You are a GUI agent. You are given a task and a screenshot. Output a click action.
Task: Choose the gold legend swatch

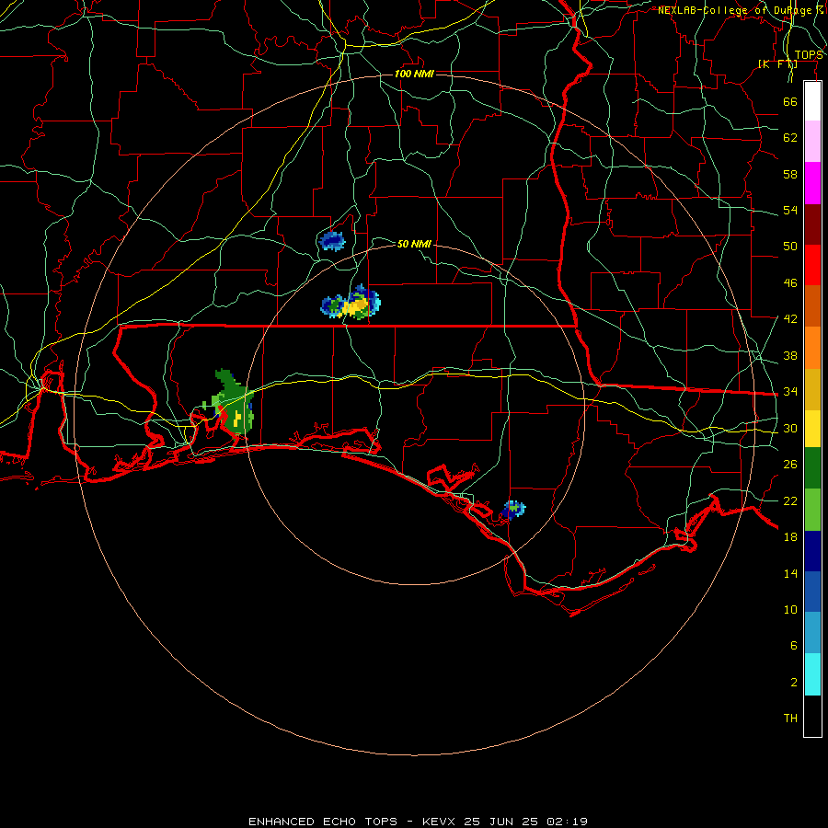coord(812,389)
